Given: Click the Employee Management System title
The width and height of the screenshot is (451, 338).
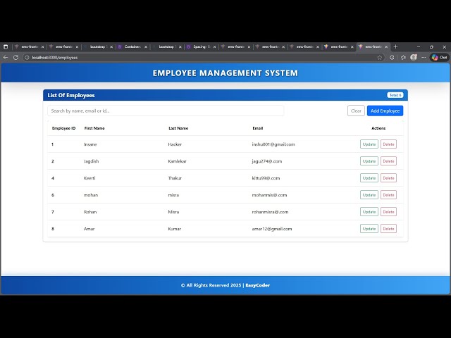Looking at the screenshot, I should click(225, 73).
